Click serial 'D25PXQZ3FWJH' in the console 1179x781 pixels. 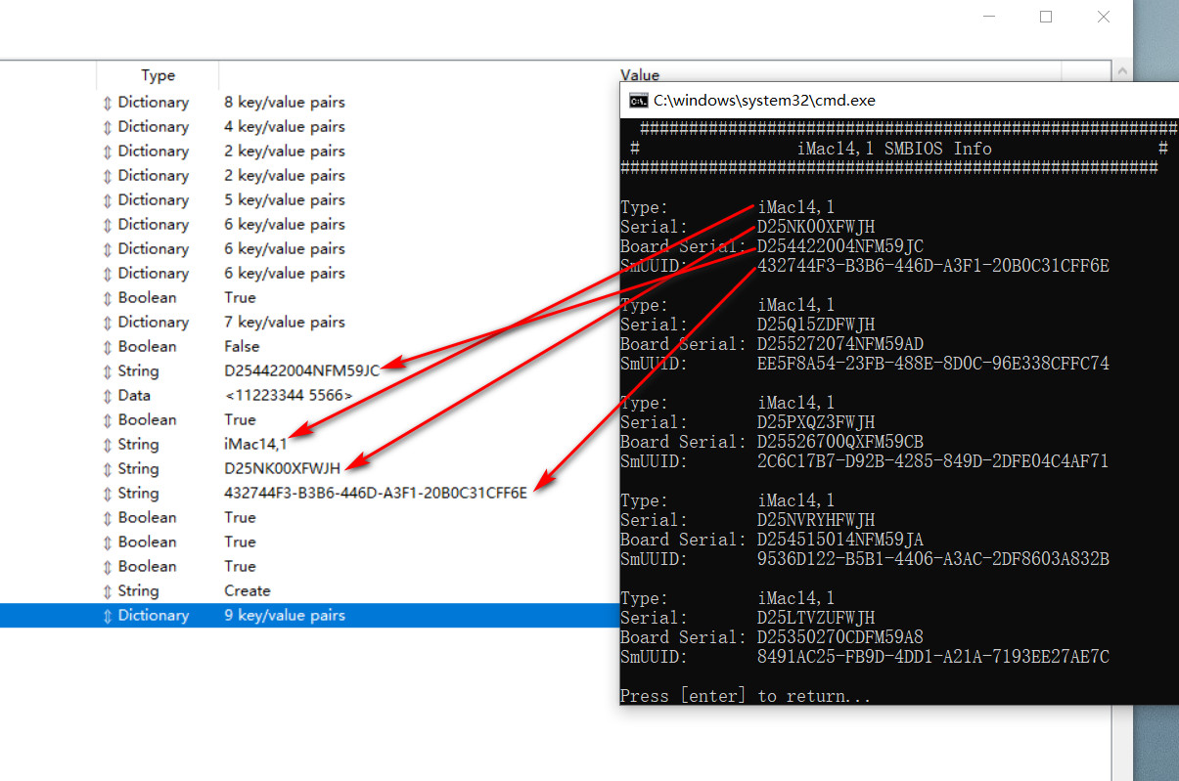coord(816,422)
